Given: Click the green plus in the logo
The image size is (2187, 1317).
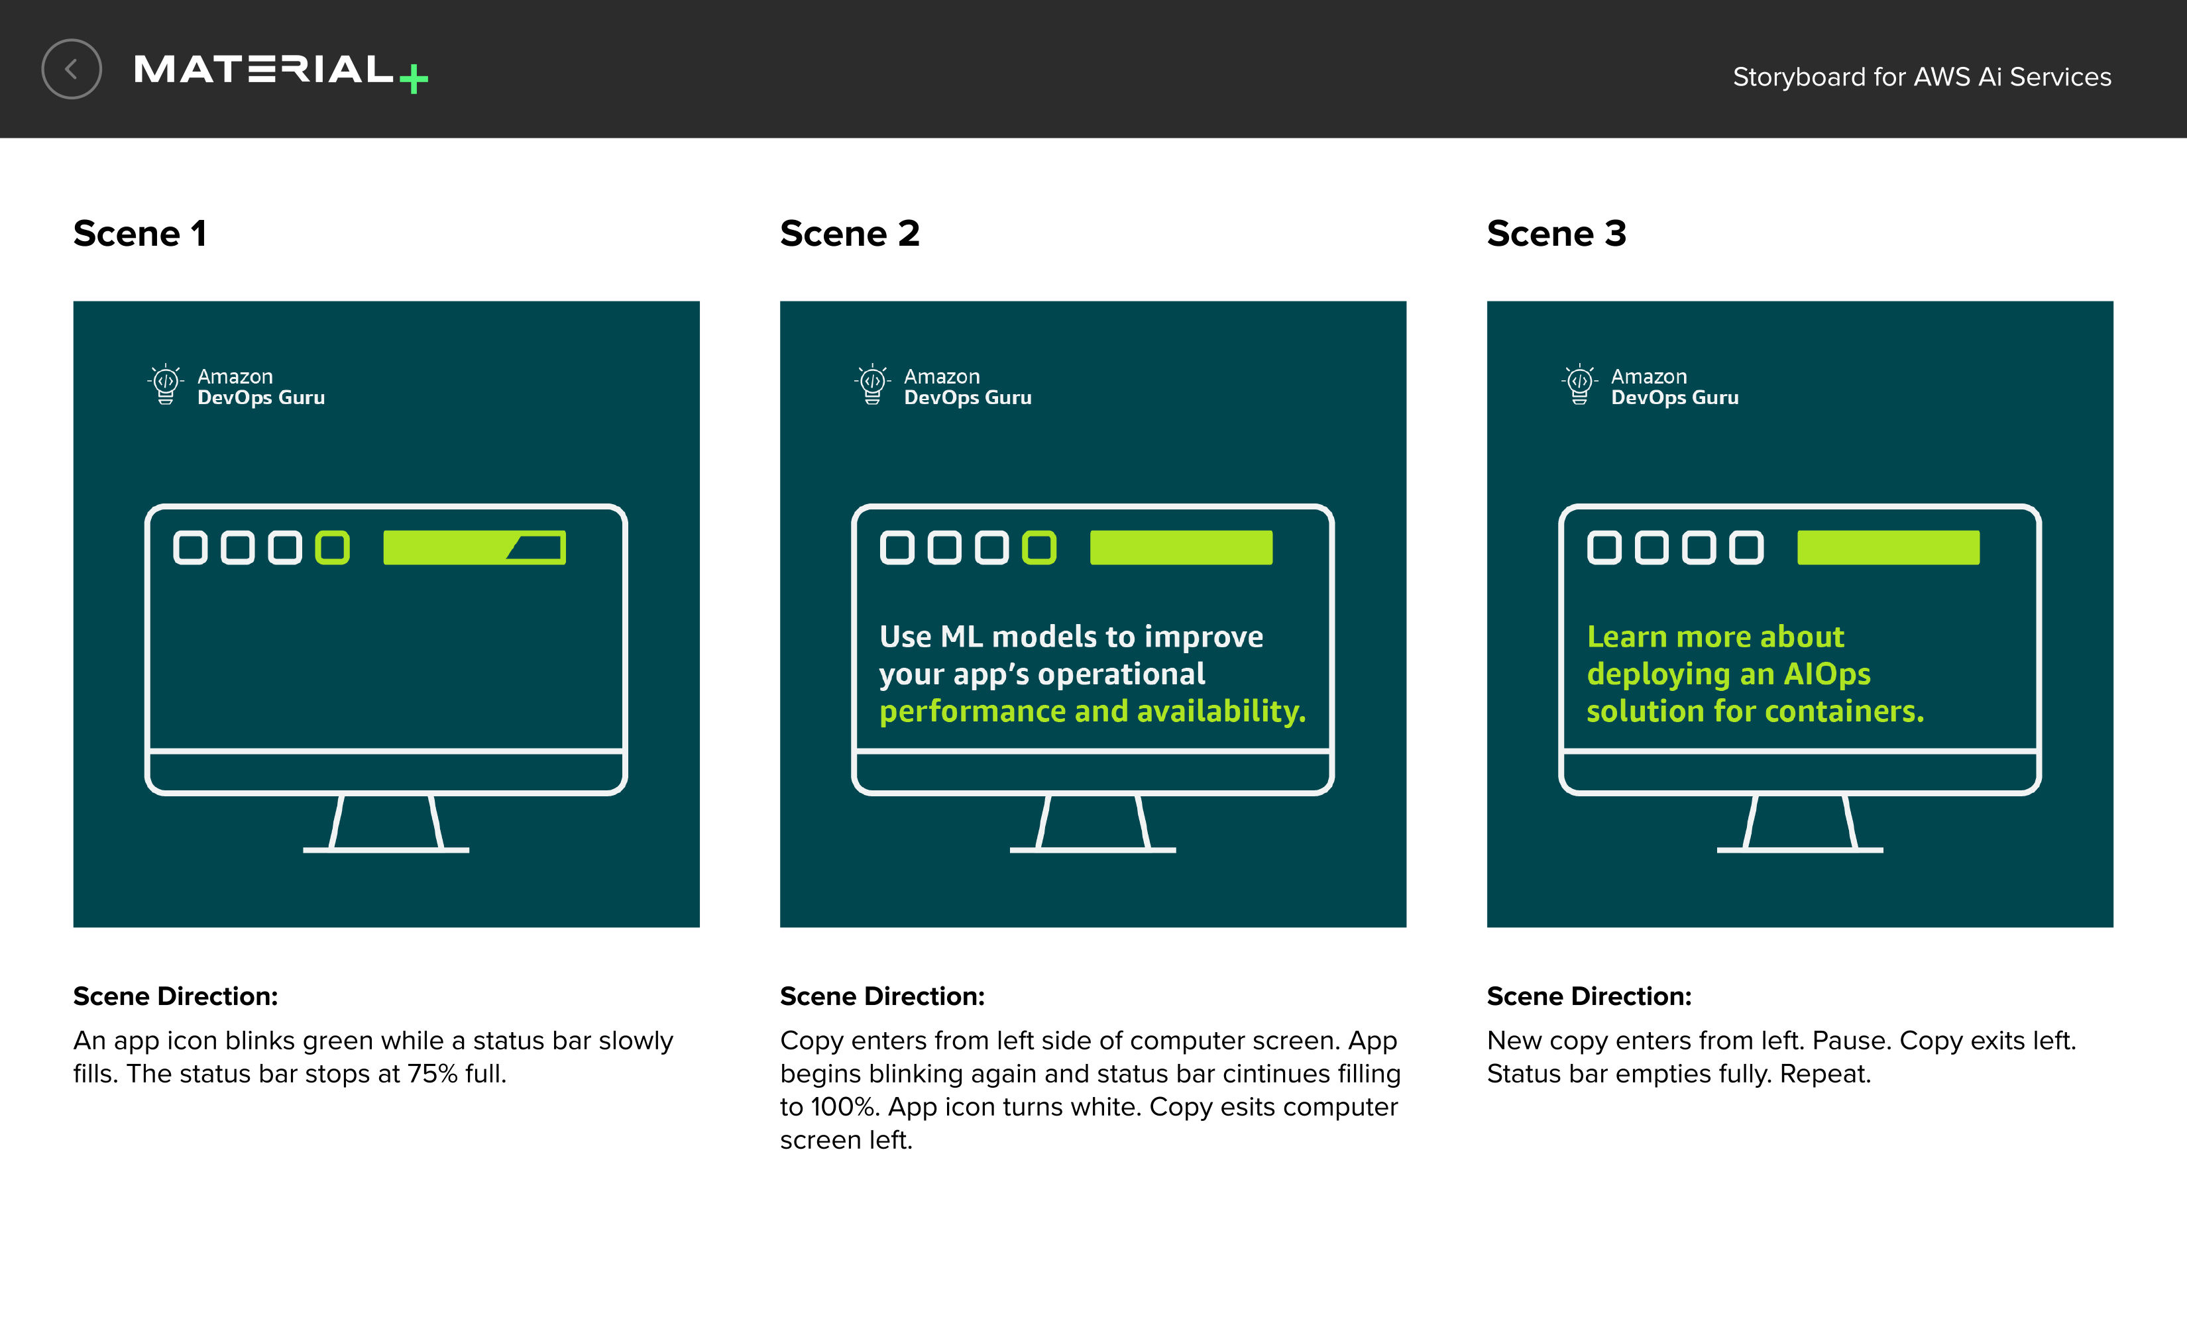Looking at the screenshot, I should coord(414,79).
